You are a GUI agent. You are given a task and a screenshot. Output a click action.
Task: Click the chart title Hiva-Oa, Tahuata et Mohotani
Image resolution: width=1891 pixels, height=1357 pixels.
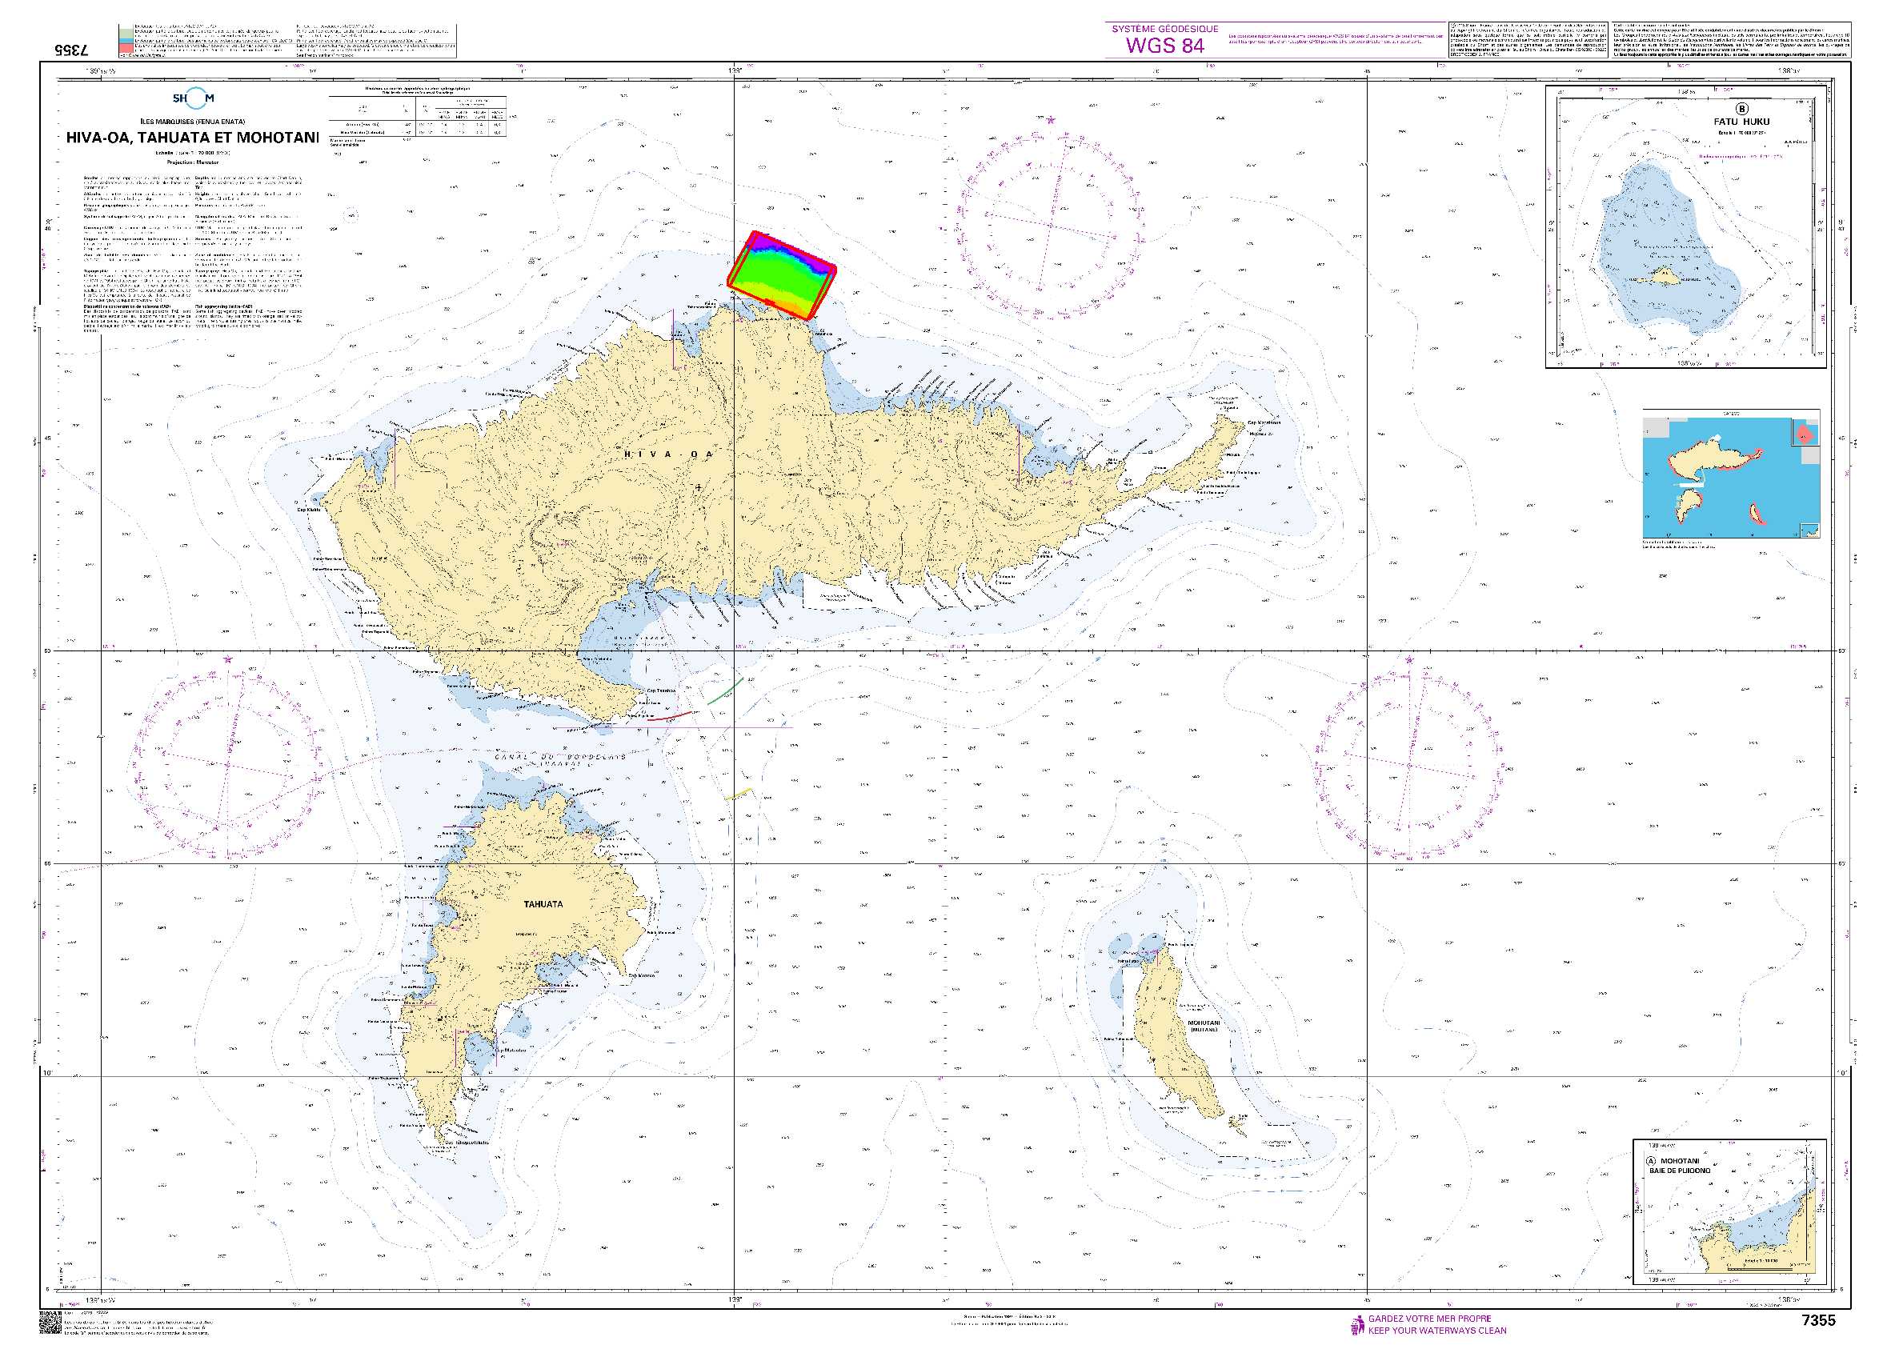click(193, 138)
